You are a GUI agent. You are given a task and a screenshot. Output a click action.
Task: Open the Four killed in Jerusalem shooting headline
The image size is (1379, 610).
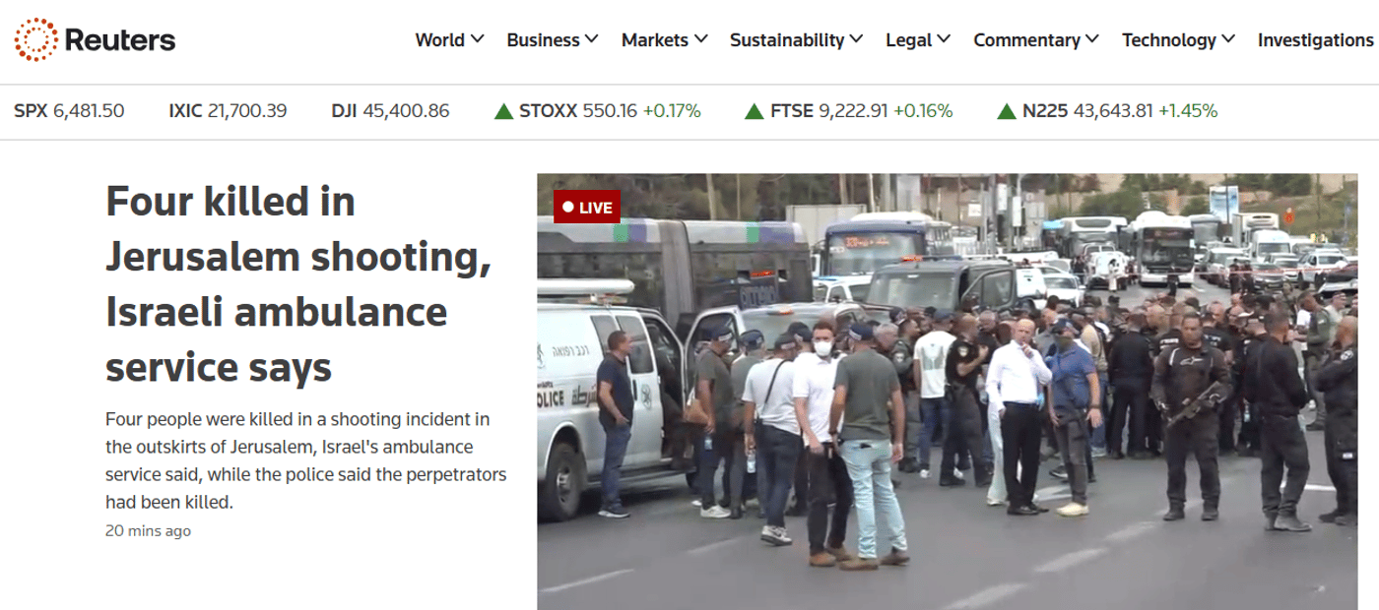point(298,284)
